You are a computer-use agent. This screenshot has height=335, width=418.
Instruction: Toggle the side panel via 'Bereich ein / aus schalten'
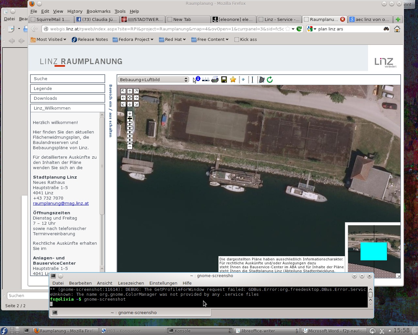click(x=111, y=111)
